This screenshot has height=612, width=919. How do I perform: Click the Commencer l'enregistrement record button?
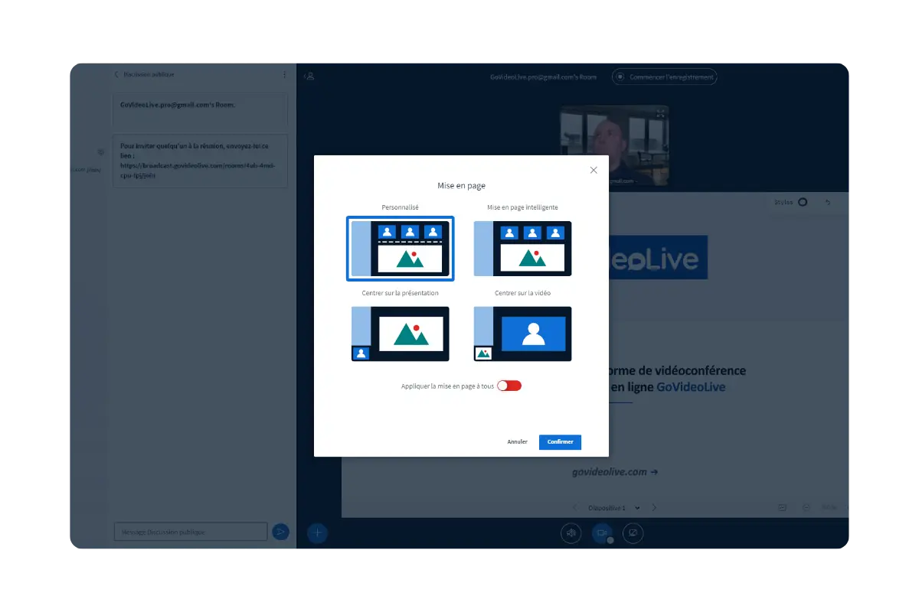pyautogui.click(x=664, y=77)
